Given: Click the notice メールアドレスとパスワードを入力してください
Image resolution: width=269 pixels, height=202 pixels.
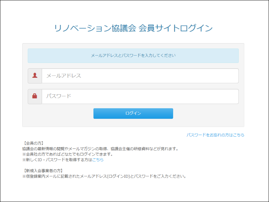Looking at the screenshot, I should 133,56.
